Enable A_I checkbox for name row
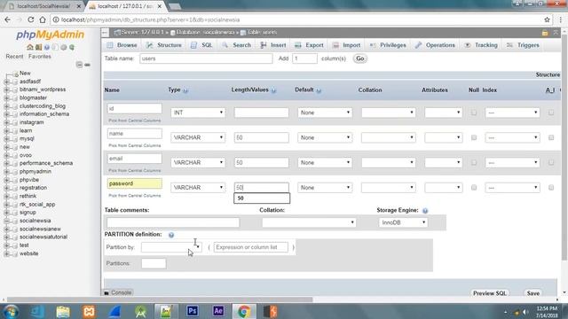Viewport: 568px width, 319px height. (x=551, y=138)
